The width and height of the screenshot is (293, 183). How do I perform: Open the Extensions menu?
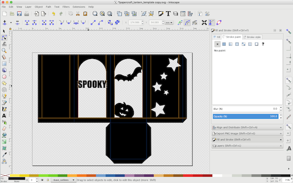[x=79, y=7]
